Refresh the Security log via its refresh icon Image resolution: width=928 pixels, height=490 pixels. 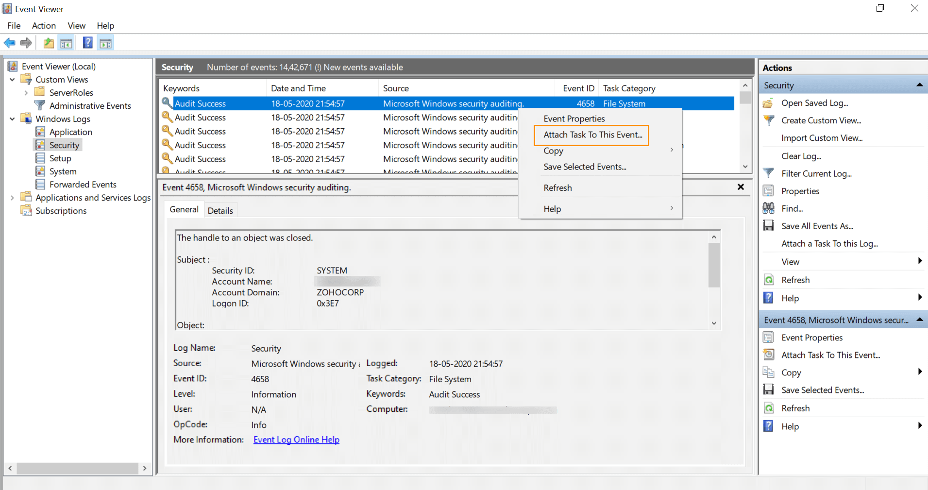pos(769,280)
